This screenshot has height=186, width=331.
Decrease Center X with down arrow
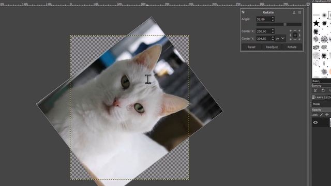point(273,33)
